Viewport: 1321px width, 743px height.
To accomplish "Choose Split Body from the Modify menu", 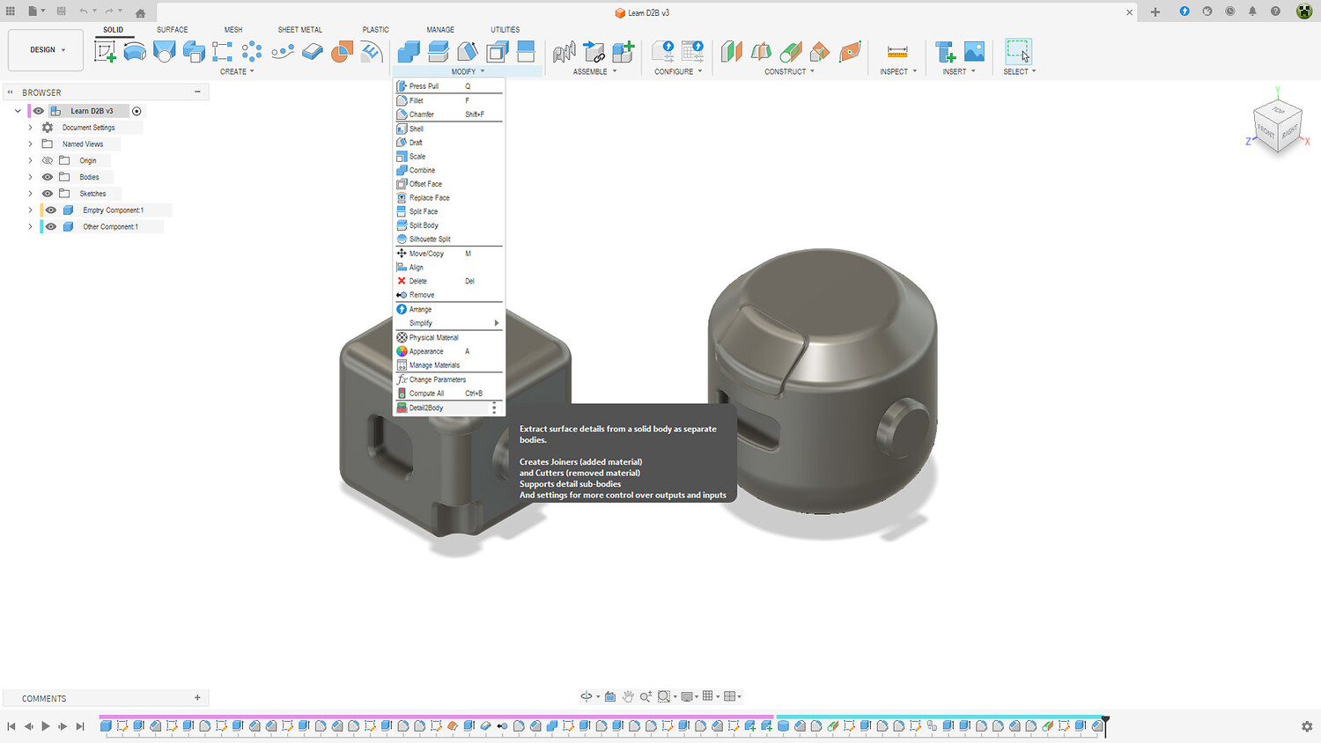I will click(448, 225).
